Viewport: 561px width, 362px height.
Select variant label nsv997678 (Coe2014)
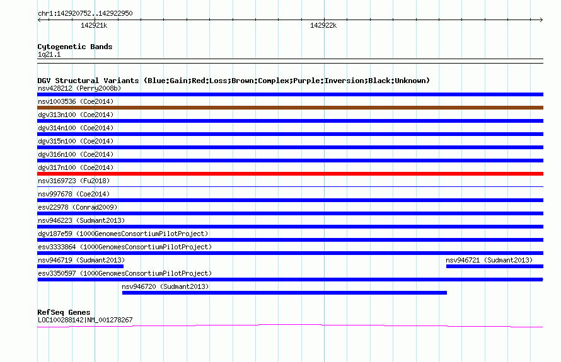pos(74,194)
